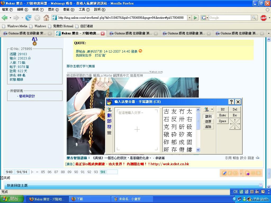Click the 引用 quote link
The width and height of the screenshot is (271, 203).
click(x=228, y=158)
